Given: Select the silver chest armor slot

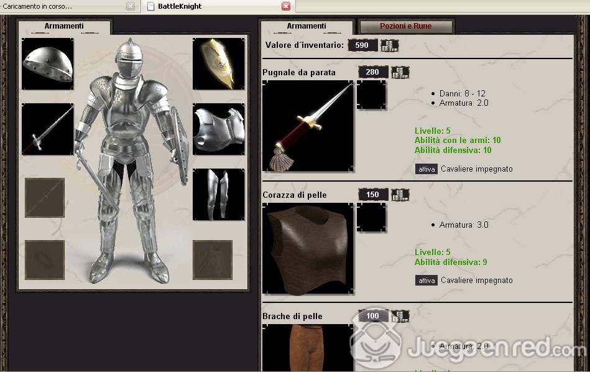Looking at the screenshot, I should [x=218, y=129].
